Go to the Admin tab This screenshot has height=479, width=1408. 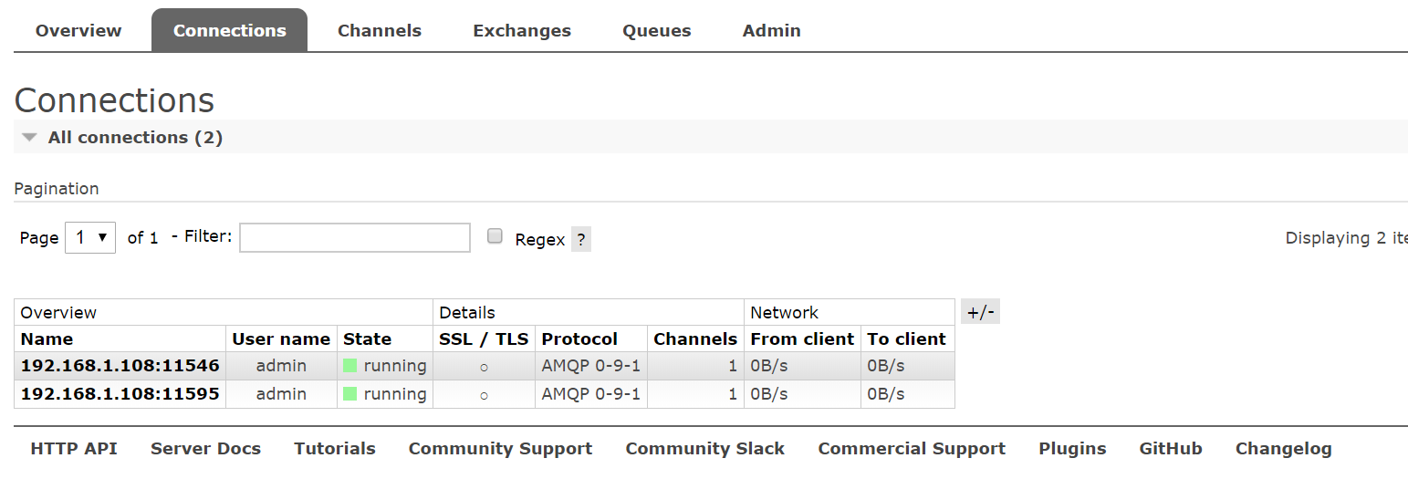pyautogui.click(x=772, y=30)
